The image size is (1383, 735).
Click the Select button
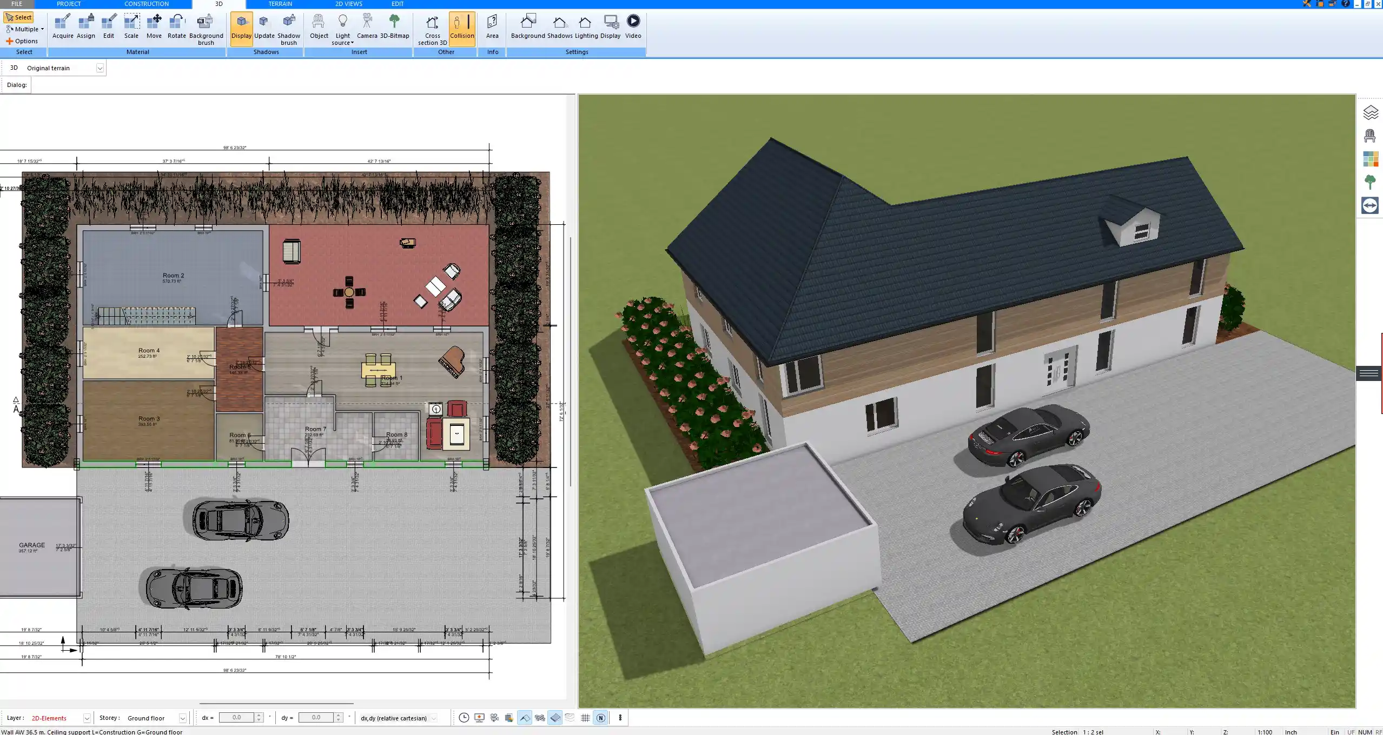pos(19,17)
